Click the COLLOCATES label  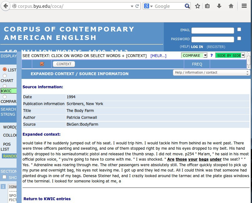(x=10, y=135)
